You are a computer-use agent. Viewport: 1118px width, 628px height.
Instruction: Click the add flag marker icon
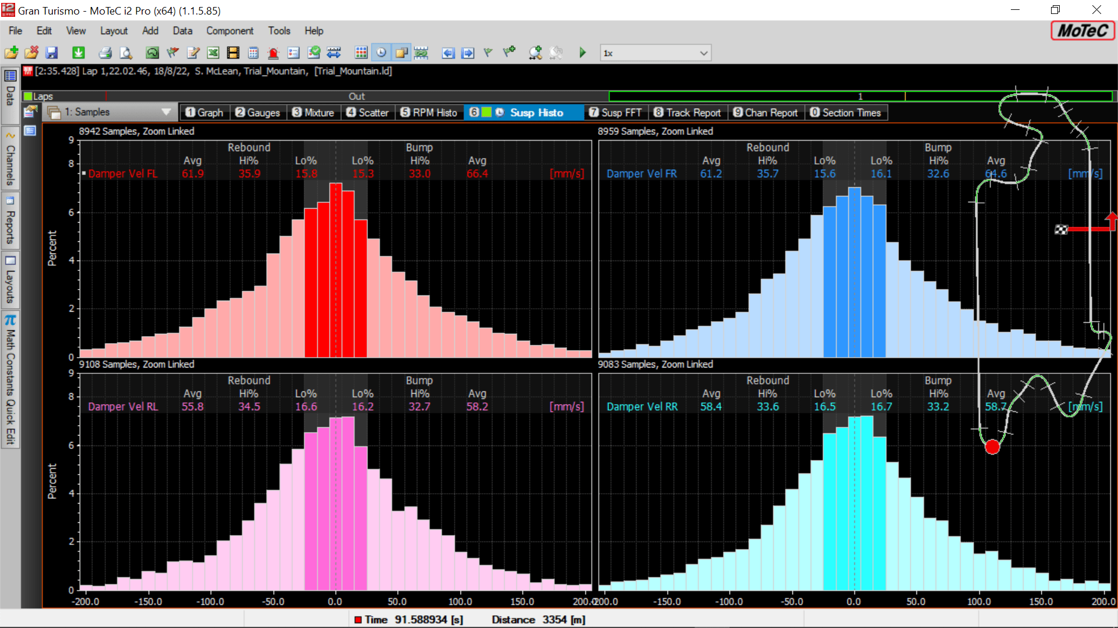coord(509,52)
